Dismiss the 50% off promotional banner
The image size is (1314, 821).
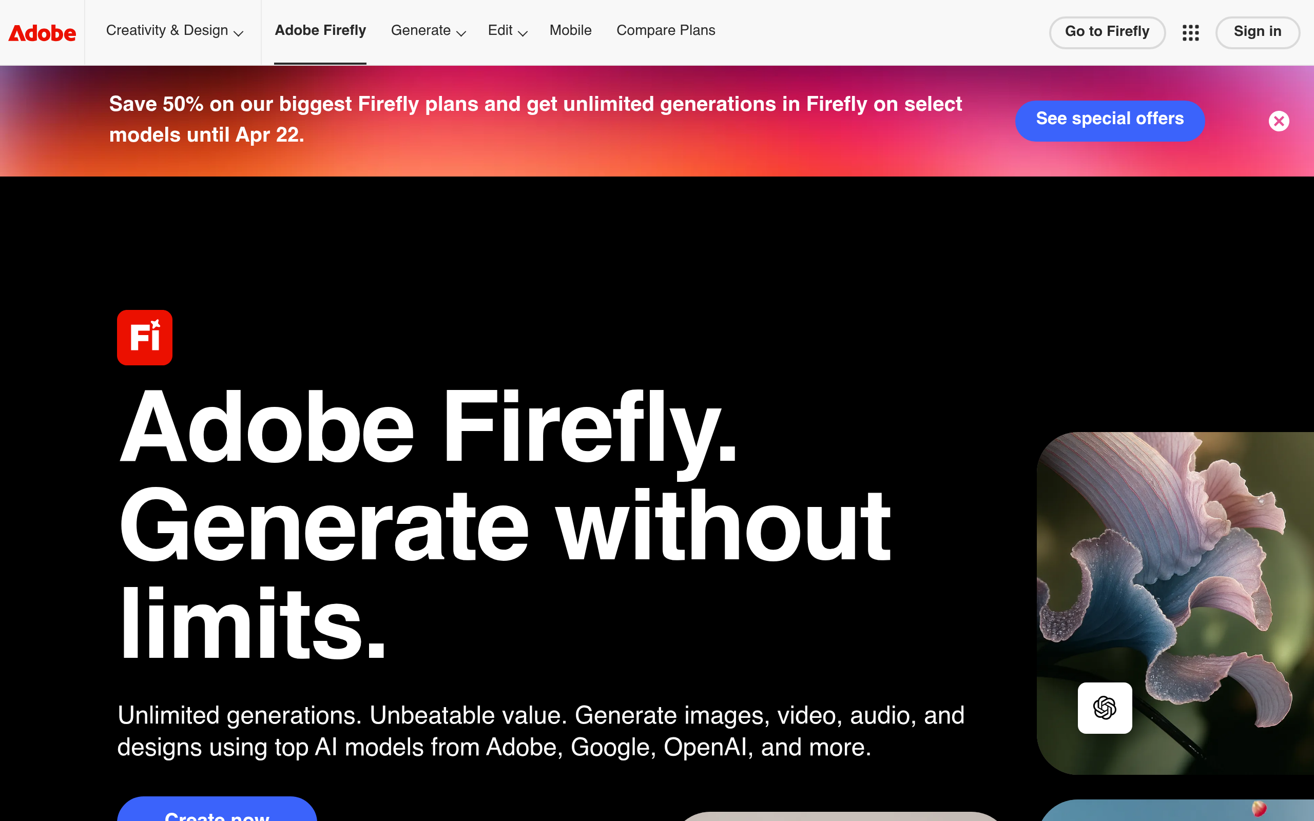(x=1279, y=121)
